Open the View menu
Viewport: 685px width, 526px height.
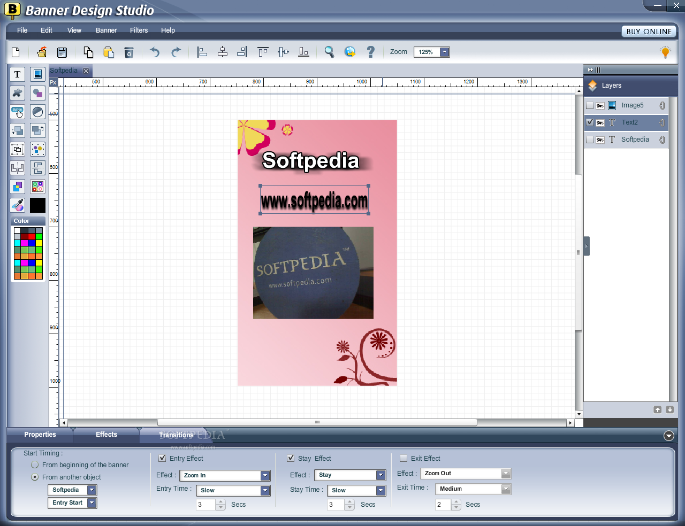(x=74, y=30)
